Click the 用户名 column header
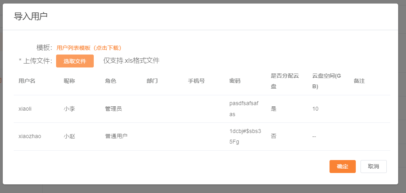 [27, 81]
